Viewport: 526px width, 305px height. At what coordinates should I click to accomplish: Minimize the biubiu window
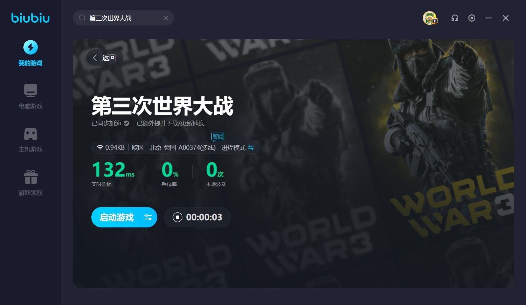coord(489,18)
